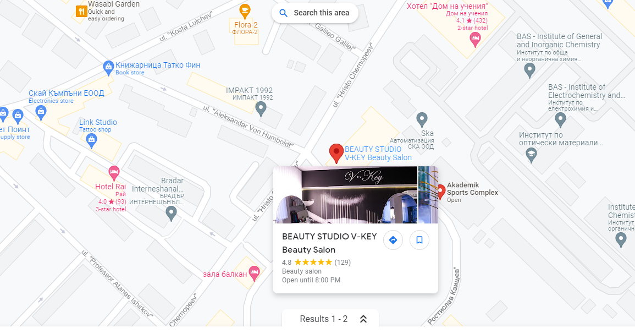This screenshot has height=333, width=635.
Task: Click the Скай Къмпъни ЕООД electronics store marker
Action: 41,113
